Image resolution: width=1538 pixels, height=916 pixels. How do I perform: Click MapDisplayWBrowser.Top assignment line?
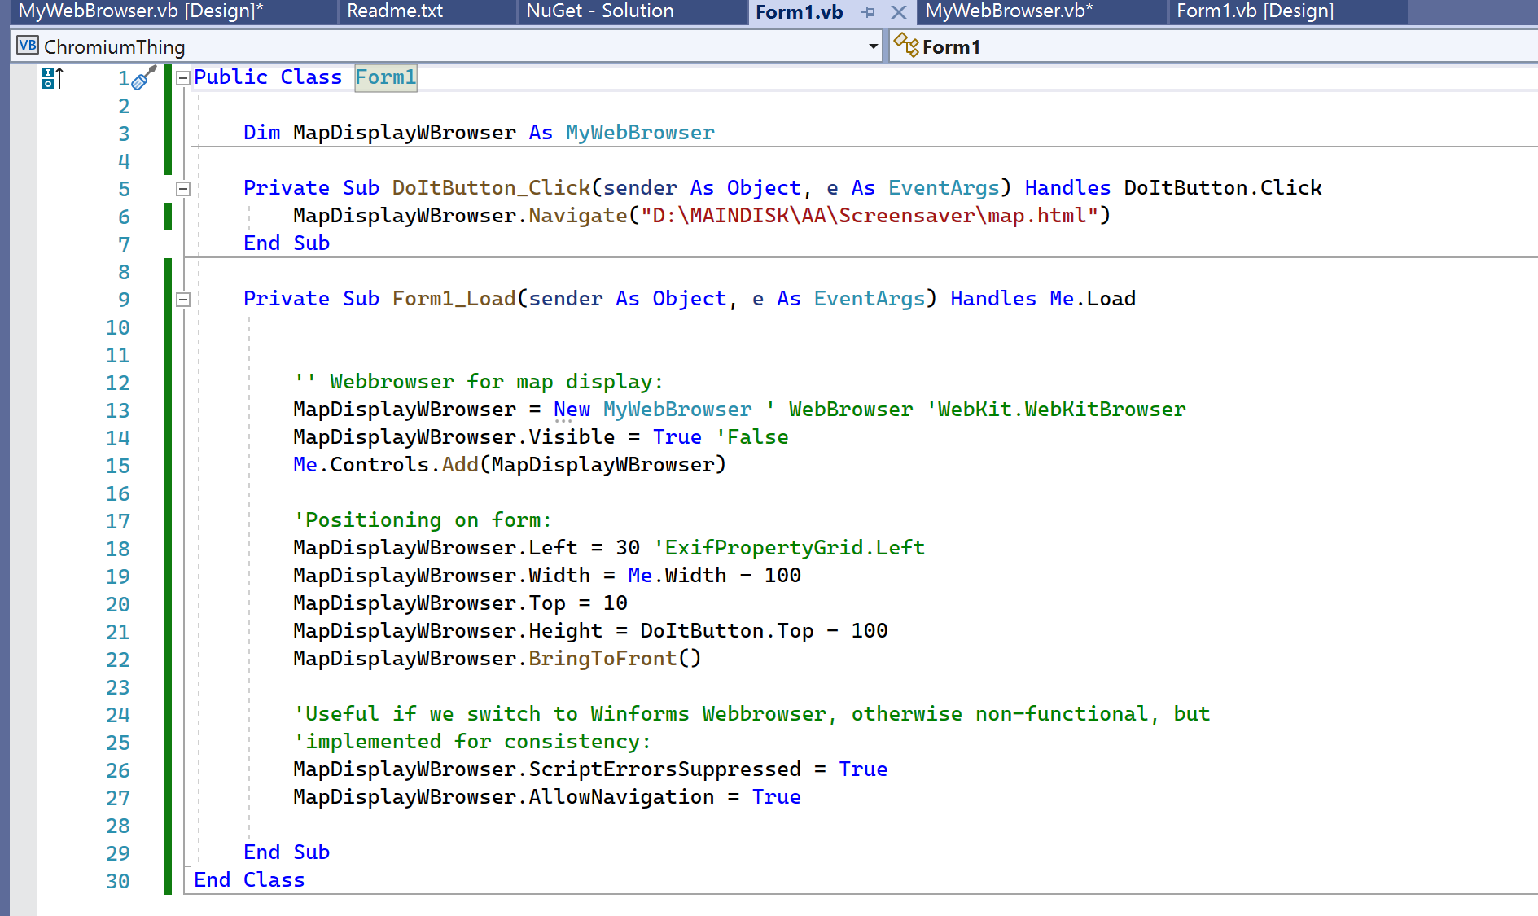tap(460, 603)
